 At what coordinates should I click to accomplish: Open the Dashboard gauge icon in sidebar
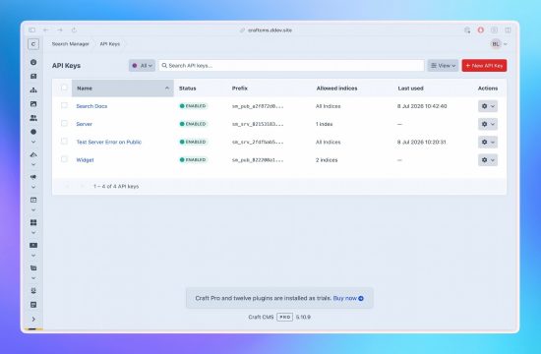click(x=33, y=63)
